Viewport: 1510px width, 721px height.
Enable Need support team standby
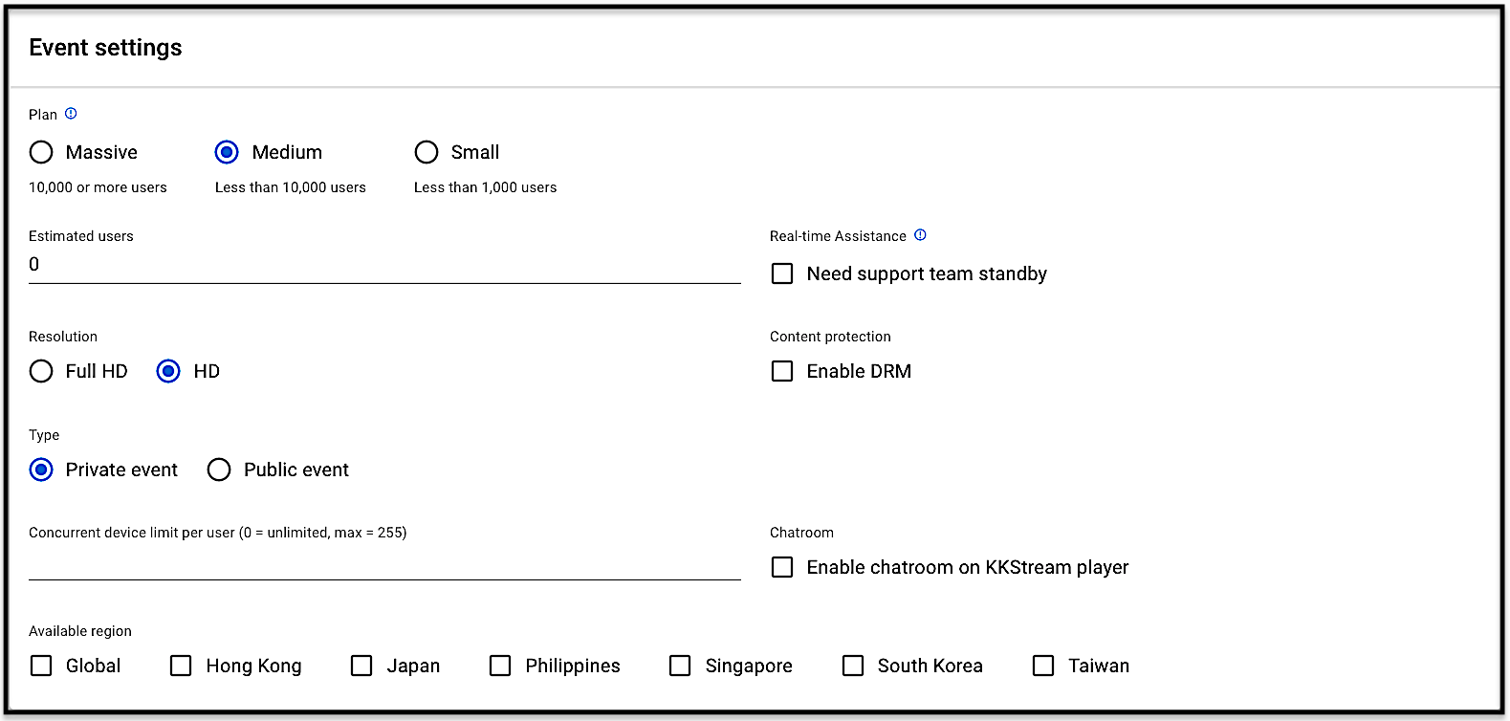(782, 273)
